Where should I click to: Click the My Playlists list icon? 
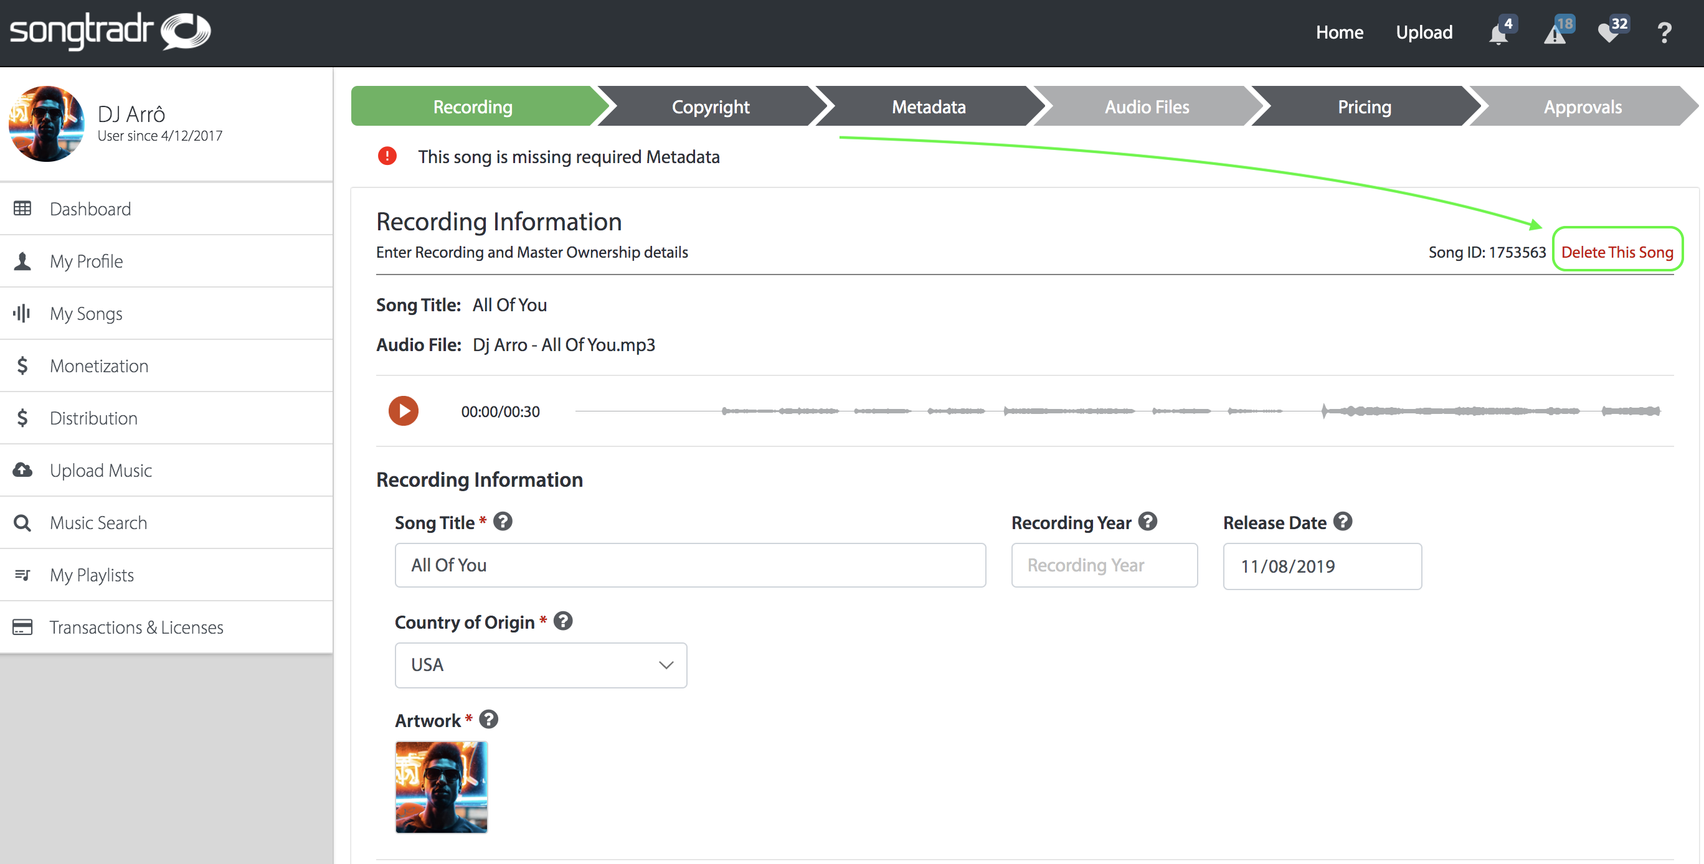[22, 575]
